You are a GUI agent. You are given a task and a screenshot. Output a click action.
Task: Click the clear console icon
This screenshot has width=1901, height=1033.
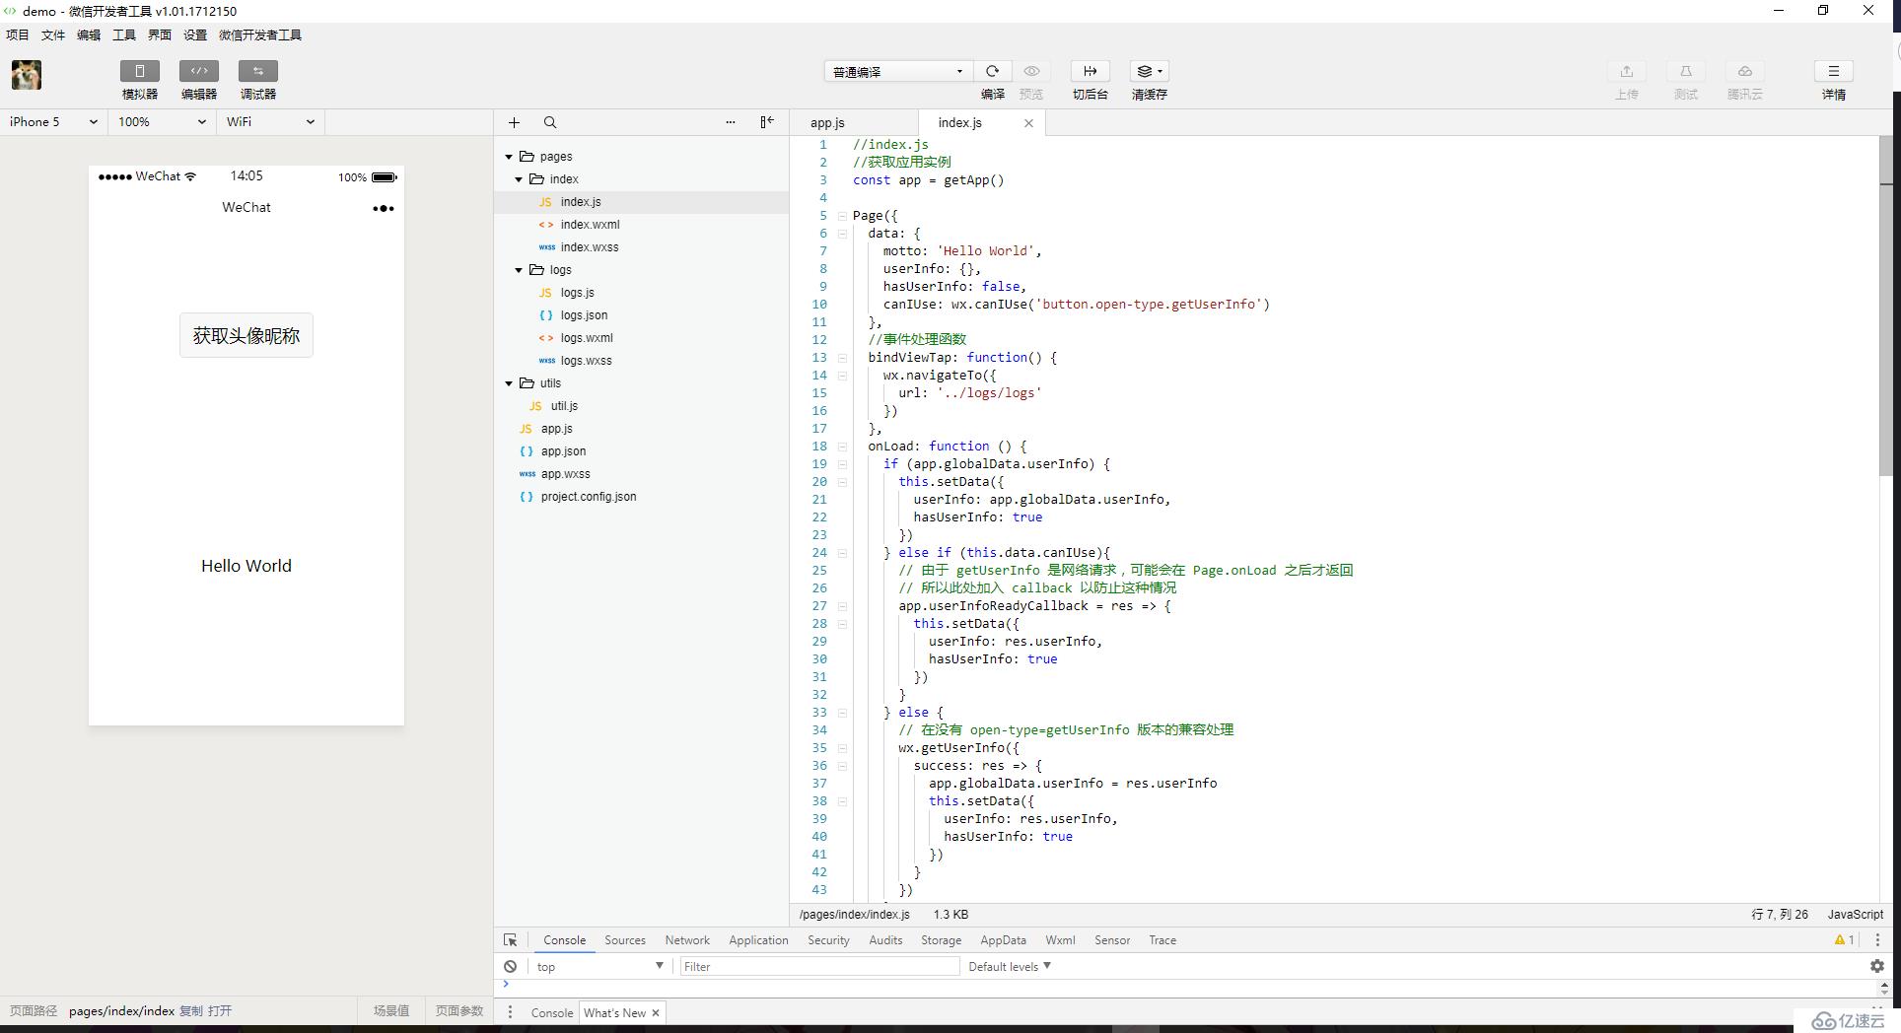[x=510, y=967]
